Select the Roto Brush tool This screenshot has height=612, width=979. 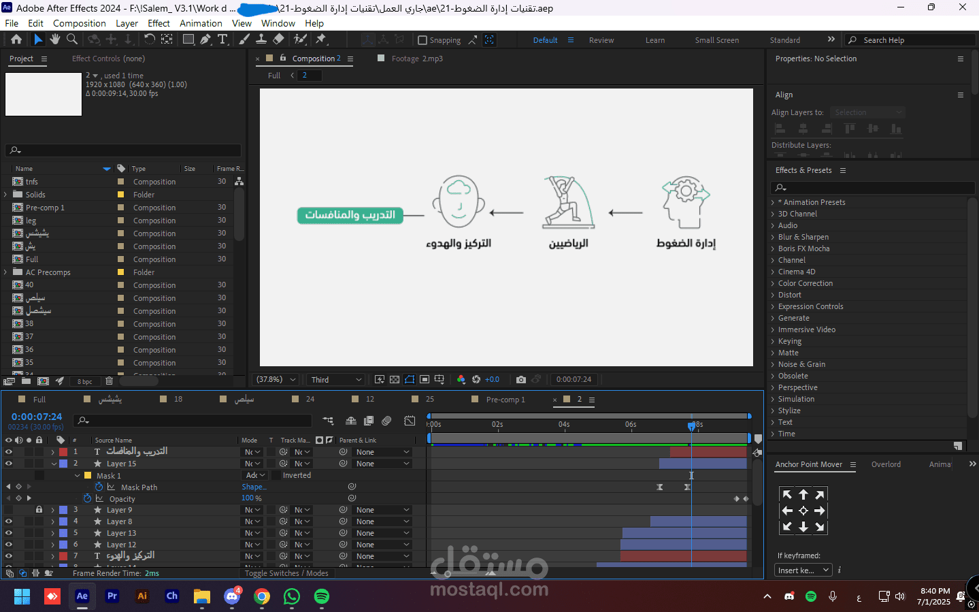[300, 39]
